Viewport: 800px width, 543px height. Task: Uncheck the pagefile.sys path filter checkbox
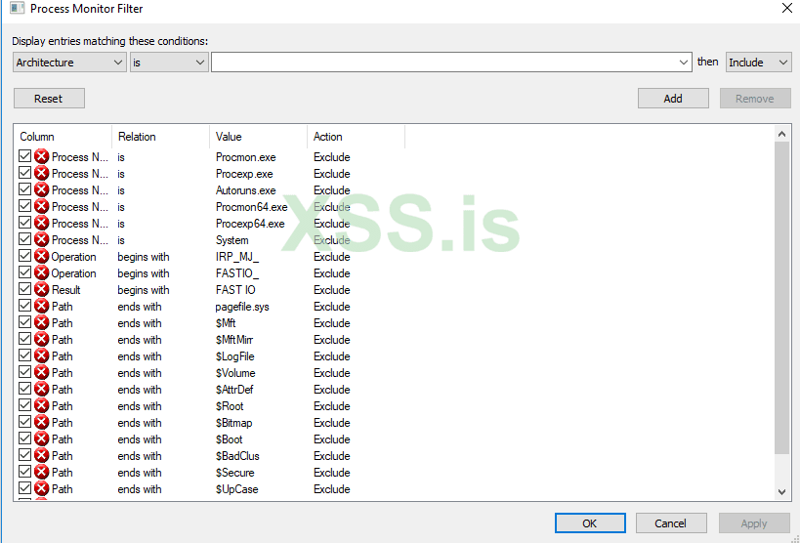[x=24, y=305]
